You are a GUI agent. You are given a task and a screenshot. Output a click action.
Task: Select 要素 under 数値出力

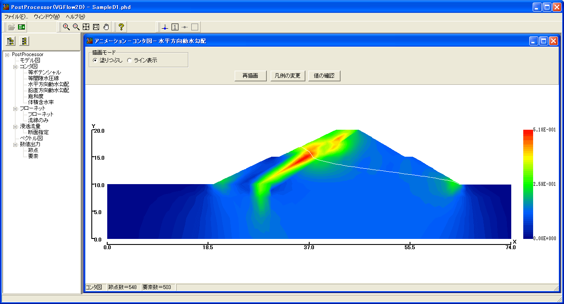click(33, 156)
